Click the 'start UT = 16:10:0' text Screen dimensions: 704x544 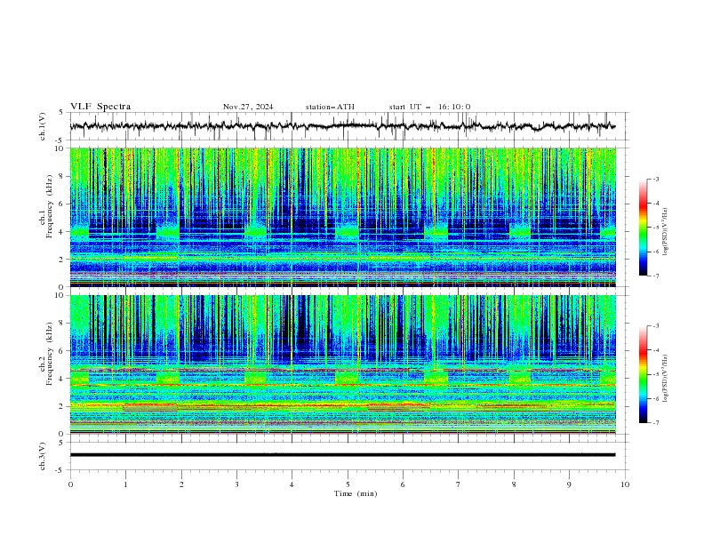point(429,107)
